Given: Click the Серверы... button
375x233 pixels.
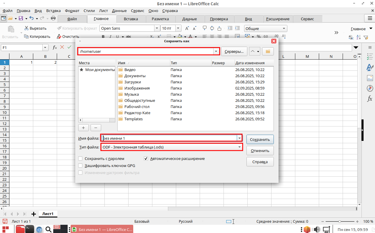Looking at the screenshot, I should coord(234,51).
